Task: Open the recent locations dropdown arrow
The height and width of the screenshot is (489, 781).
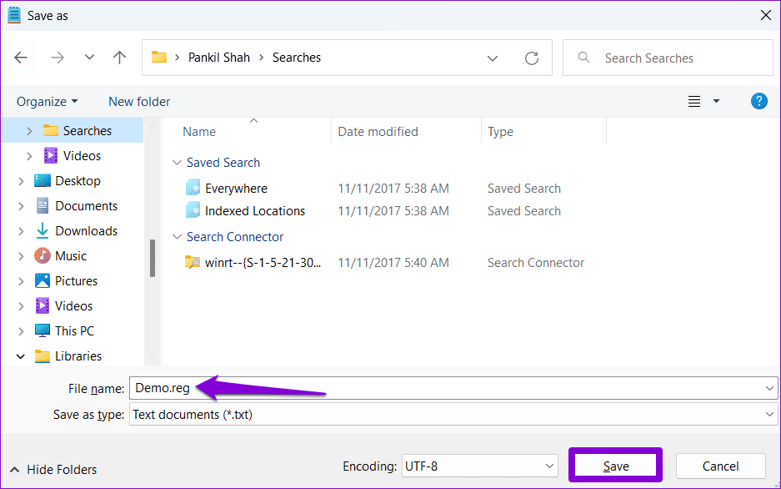Action: pyautogui.click(x=89, y=58)
